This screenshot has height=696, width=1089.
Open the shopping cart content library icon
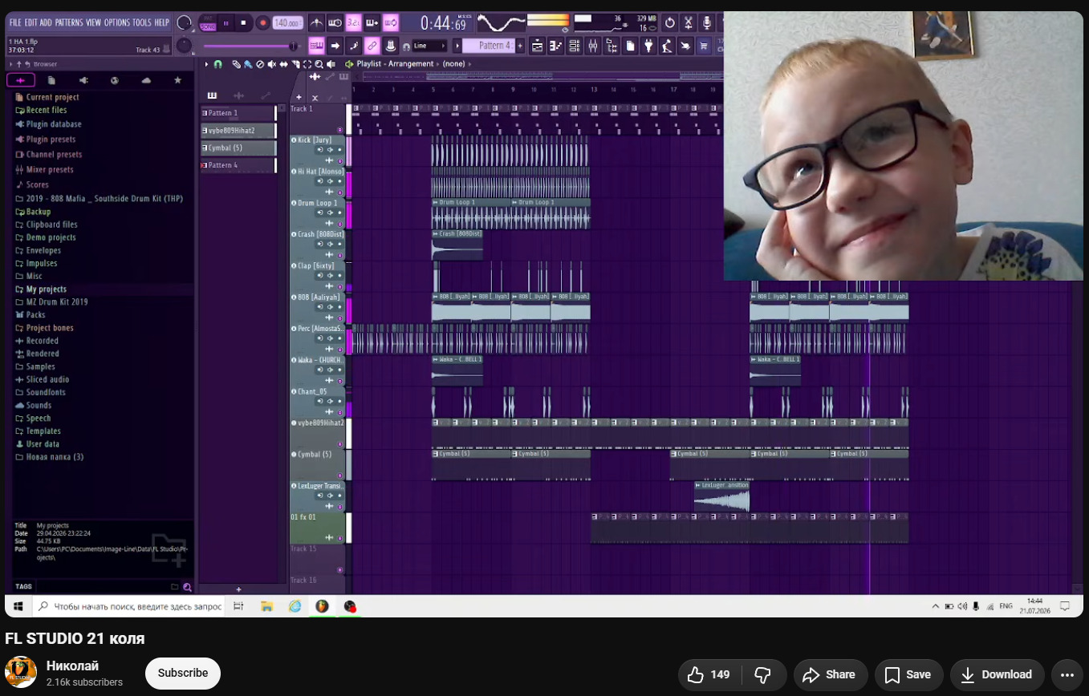tap(704, 47)
